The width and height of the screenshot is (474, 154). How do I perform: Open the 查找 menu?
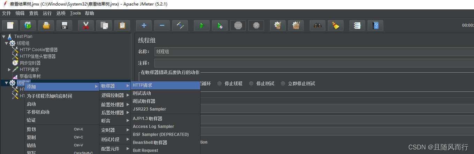[x=34, y=13]
